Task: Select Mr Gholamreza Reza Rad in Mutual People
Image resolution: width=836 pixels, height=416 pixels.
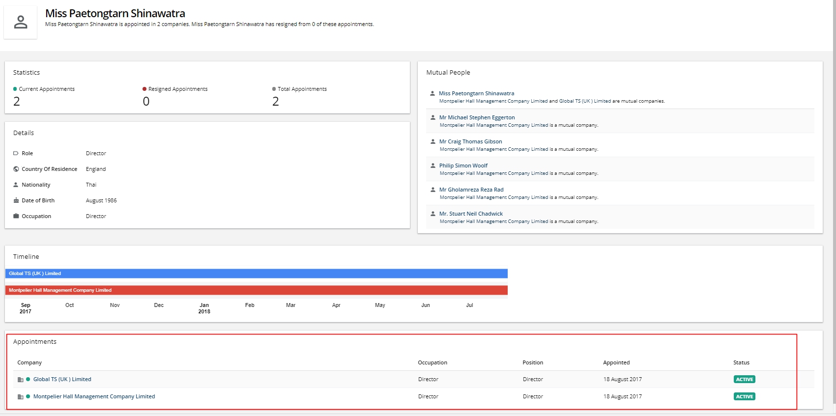Action: tap(471, 190)
